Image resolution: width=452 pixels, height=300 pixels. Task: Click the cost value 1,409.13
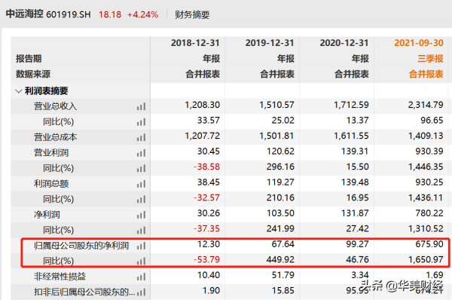[426, 136]
